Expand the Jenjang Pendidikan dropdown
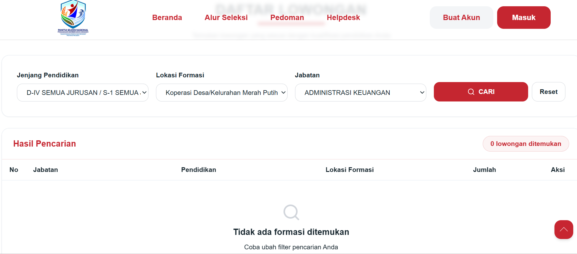The width and height of the screenshot is (577, 254). 83,93
